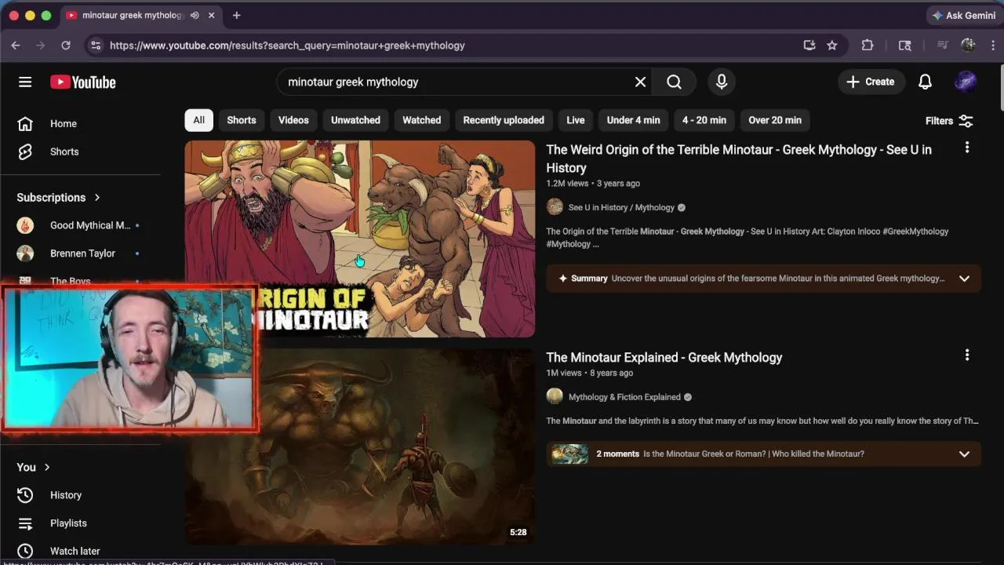Click the site information icon in address bar
The width and height of the screenshot is (1004, 565).
coord(95,46)
